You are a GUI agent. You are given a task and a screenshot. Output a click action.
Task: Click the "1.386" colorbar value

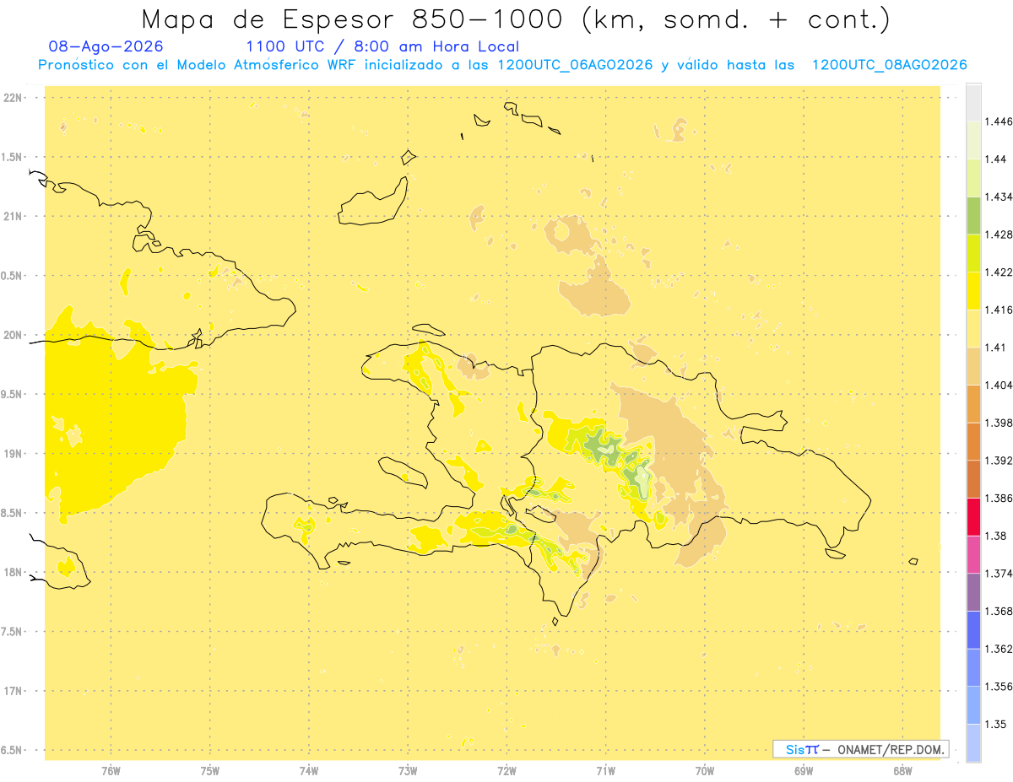(998, 498)
